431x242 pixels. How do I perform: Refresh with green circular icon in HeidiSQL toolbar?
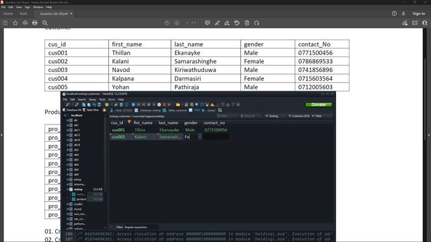[106, 105]
